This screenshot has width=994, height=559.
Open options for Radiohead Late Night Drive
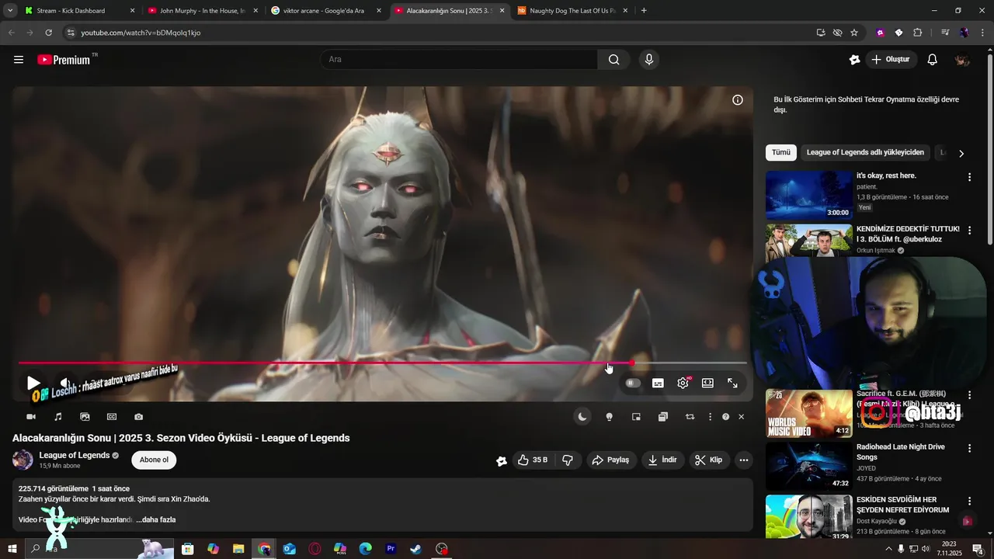pos(969,448)
